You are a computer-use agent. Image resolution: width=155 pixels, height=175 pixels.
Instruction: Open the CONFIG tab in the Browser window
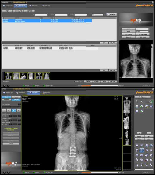(46, 6)
